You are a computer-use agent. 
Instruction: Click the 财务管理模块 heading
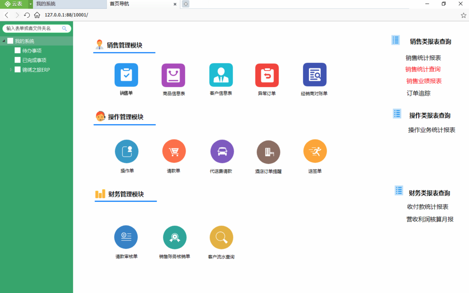[x=126, y=194]
